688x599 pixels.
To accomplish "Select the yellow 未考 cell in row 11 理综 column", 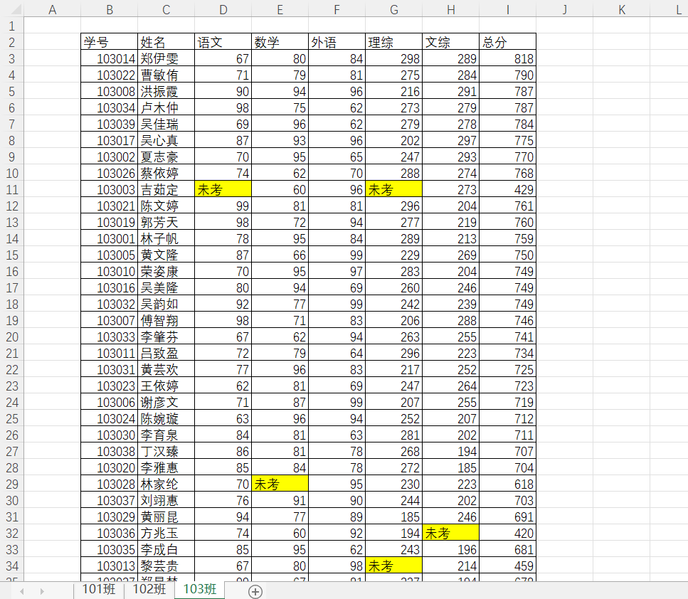I will tap(393, 189).
